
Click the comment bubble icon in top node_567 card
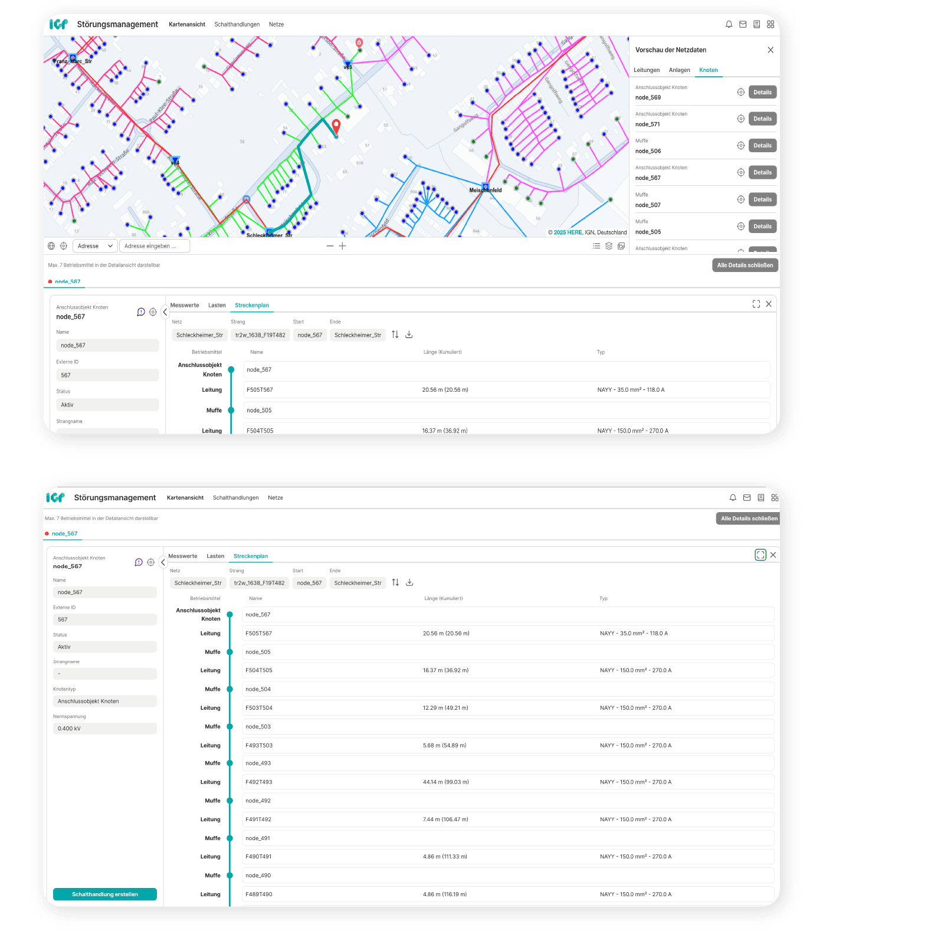pyautogui.click(x=141, y=312)
